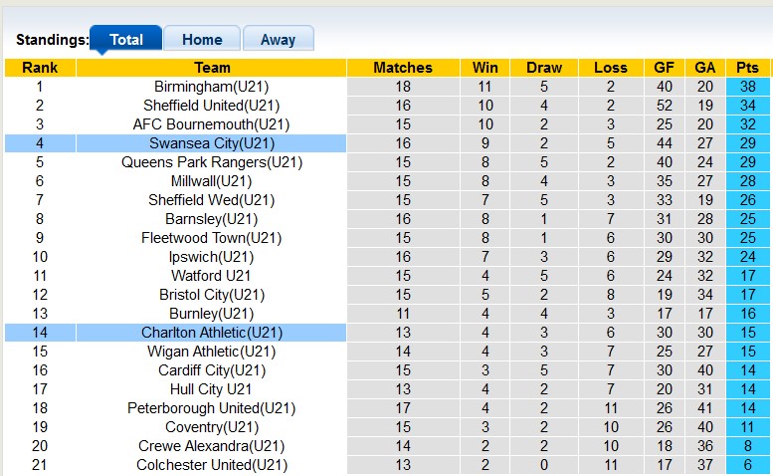Switch to the Total standings tab
Image resolution: width=773 pixels, height=476 pixels.
[125, 40]
